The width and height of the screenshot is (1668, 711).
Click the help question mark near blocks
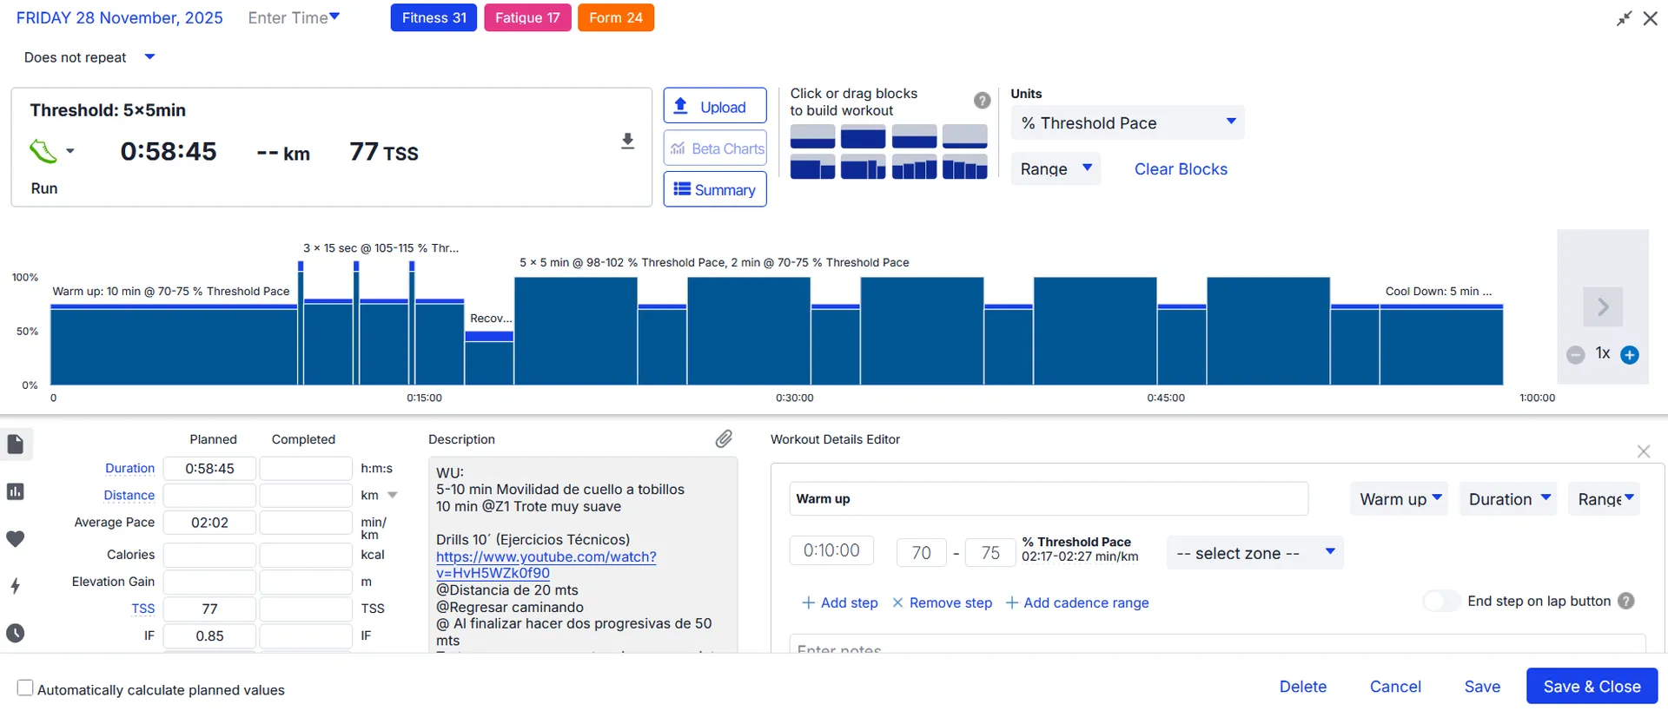982,101
